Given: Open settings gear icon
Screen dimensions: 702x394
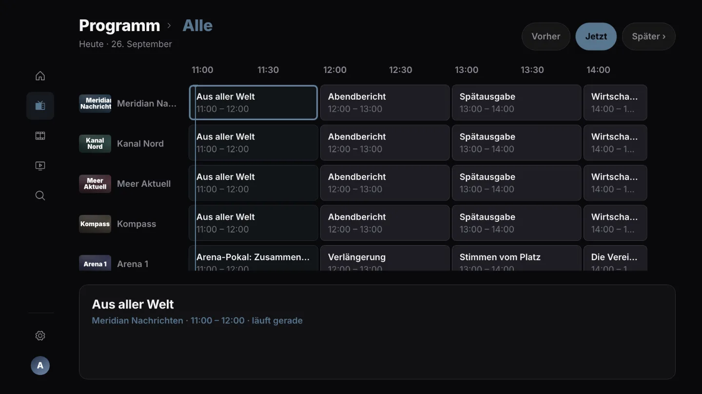Looking at the screenshot, I should [40, 336].
